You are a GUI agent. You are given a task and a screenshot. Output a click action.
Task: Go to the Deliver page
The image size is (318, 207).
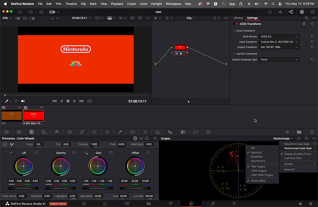click(x=234, y=204)
